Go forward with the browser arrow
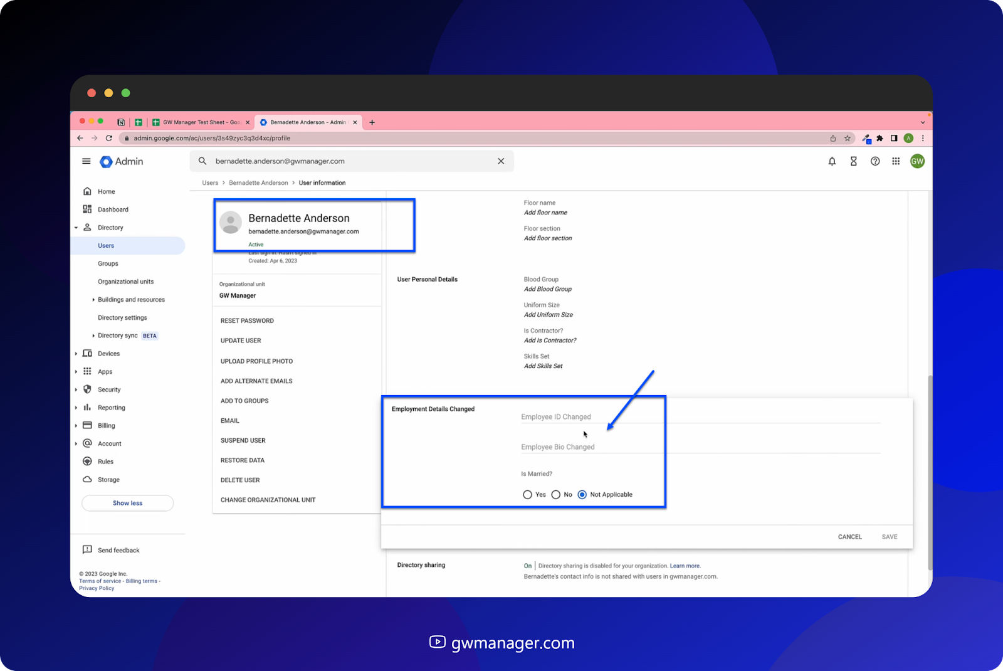This screenshot has height=671, width=1003. click(95, 138)
